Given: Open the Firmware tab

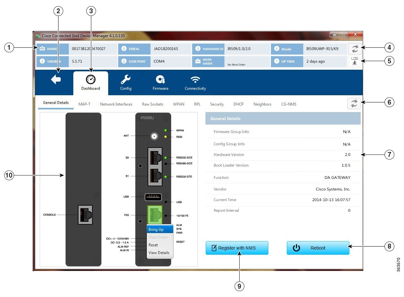Looking at the screenshot, I should 161,83.
